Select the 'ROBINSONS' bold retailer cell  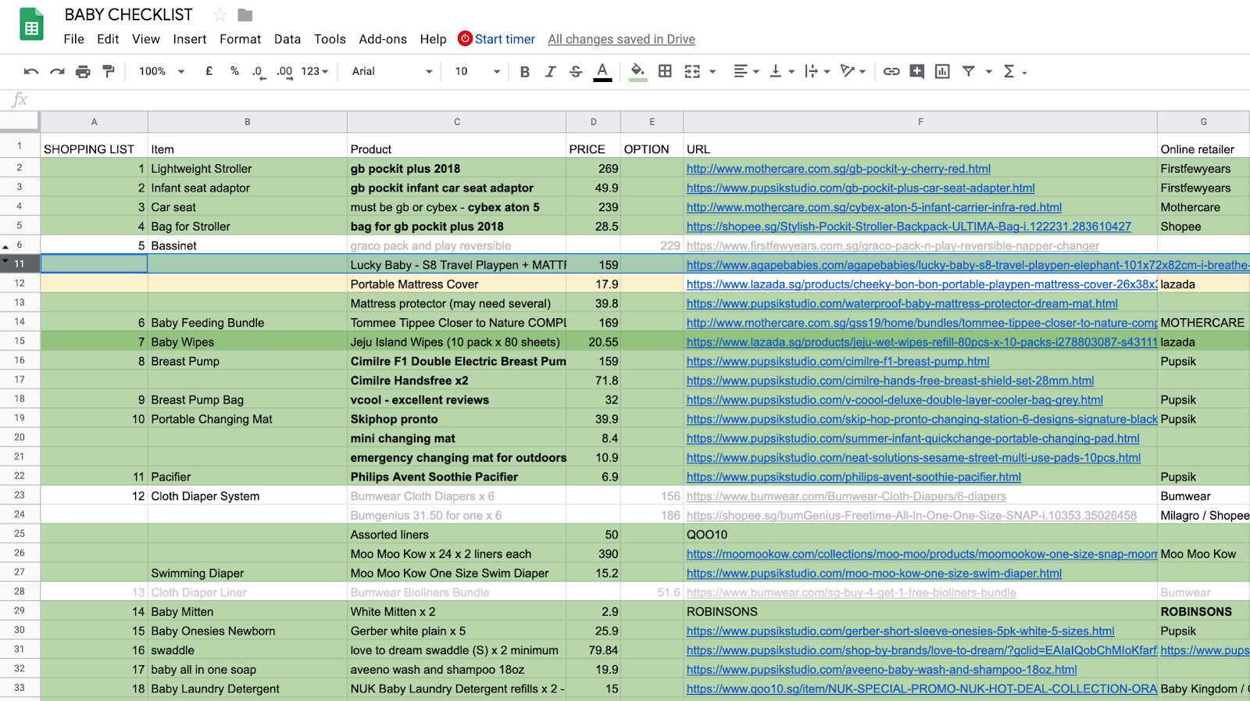coord(1203,612)
